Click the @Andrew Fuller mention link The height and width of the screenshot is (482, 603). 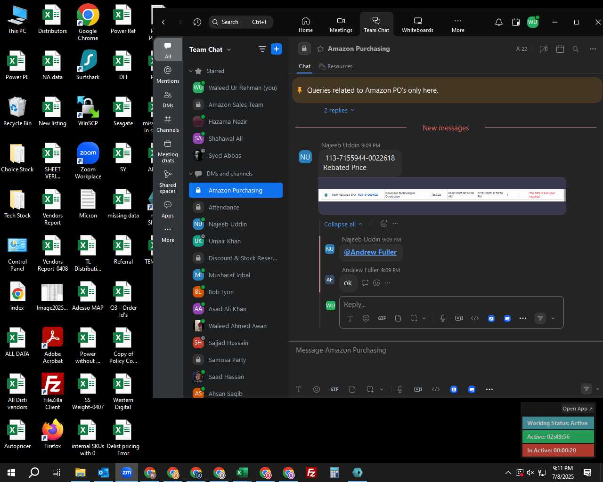pos(370,252)
